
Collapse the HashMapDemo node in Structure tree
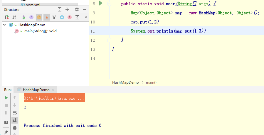coord(4,25)
